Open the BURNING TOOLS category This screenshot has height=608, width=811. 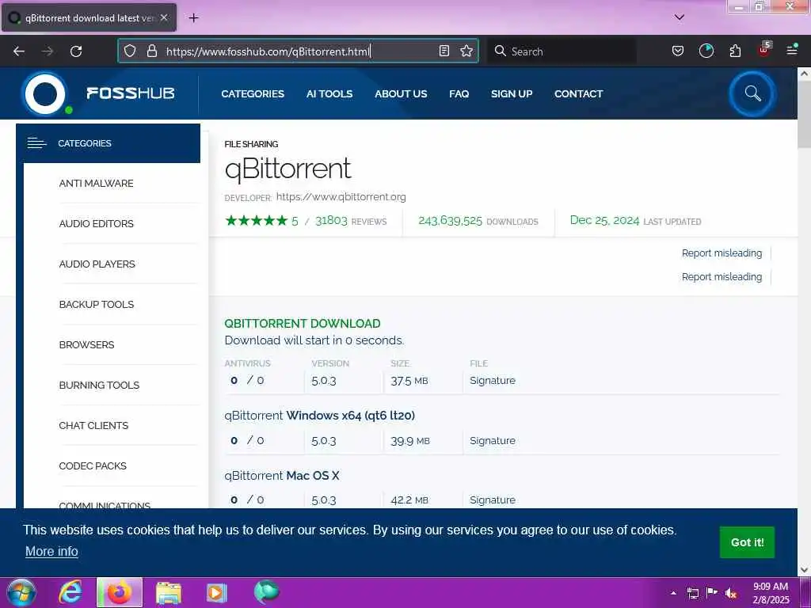click(99, 385)
